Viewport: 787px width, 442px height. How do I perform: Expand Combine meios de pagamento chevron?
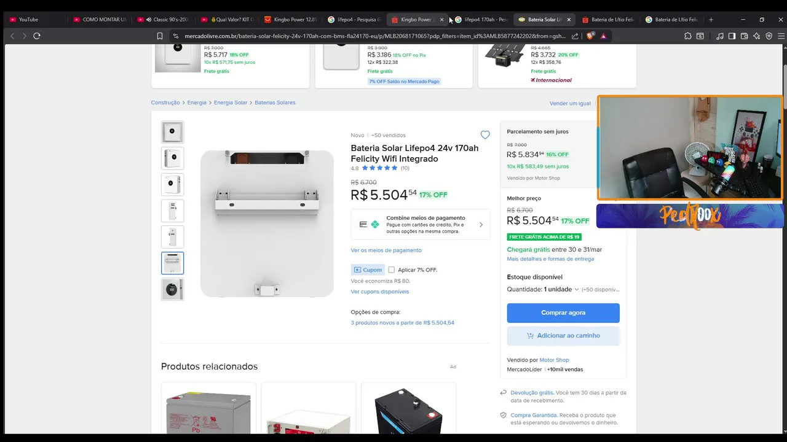click(x=481, y=225)
